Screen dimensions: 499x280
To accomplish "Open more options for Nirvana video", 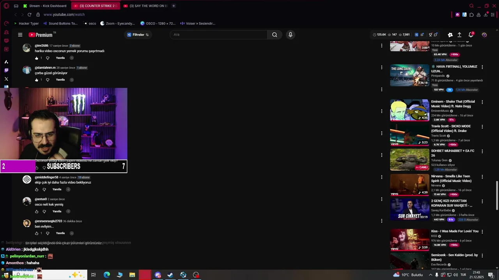I will [482, 177].
